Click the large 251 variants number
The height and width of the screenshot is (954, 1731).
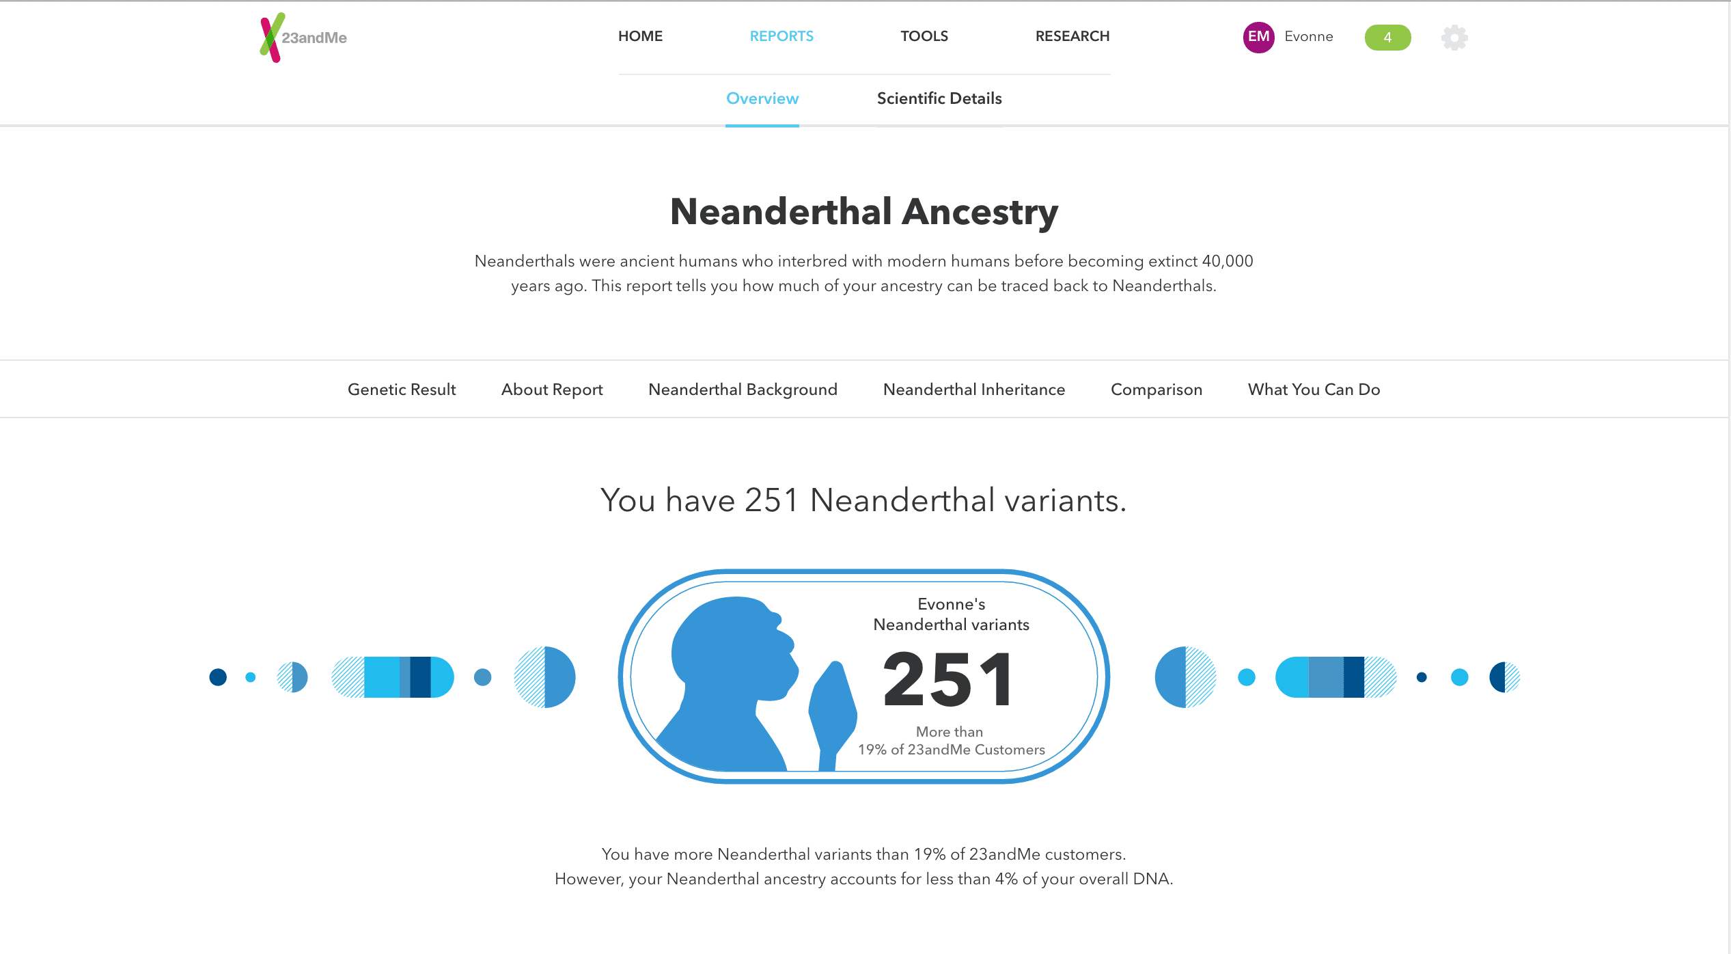click(949, 679)
